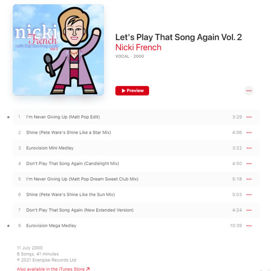Select track 3 Eurovision Mini Medley
Image resolution: width=271 pixels, height=271 pixels.
[136, 148]
